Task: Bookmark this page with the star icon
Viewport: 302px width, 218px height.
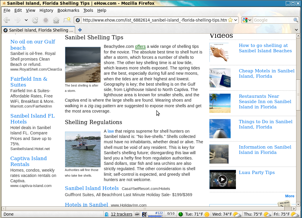Action: click(230, 20)
